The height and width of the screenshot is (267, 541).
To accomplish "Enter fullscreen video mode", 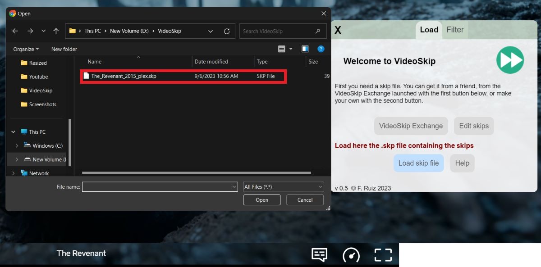I will (383, 255).
